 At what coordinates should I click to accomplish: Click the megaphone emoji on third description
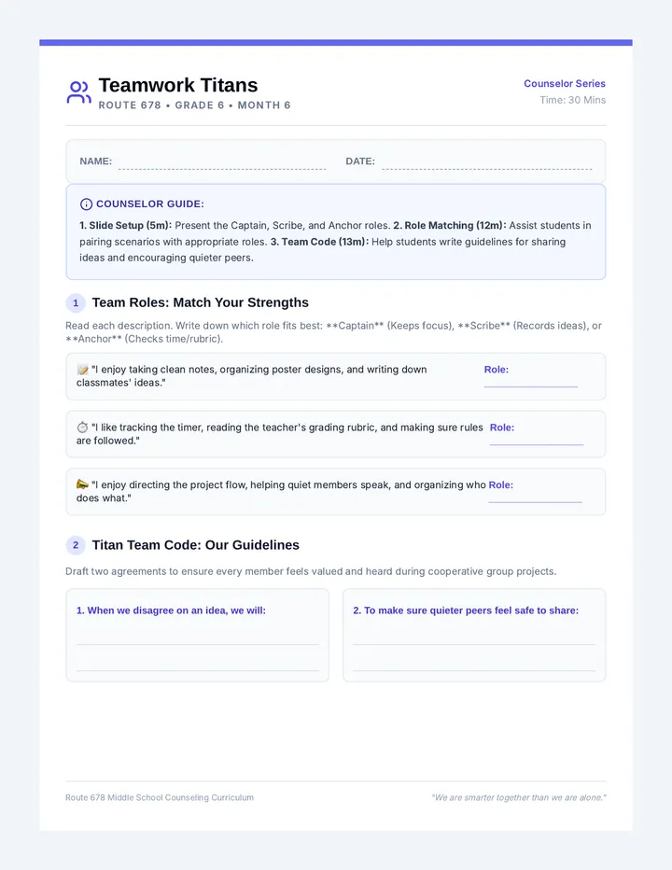(83, 484)
